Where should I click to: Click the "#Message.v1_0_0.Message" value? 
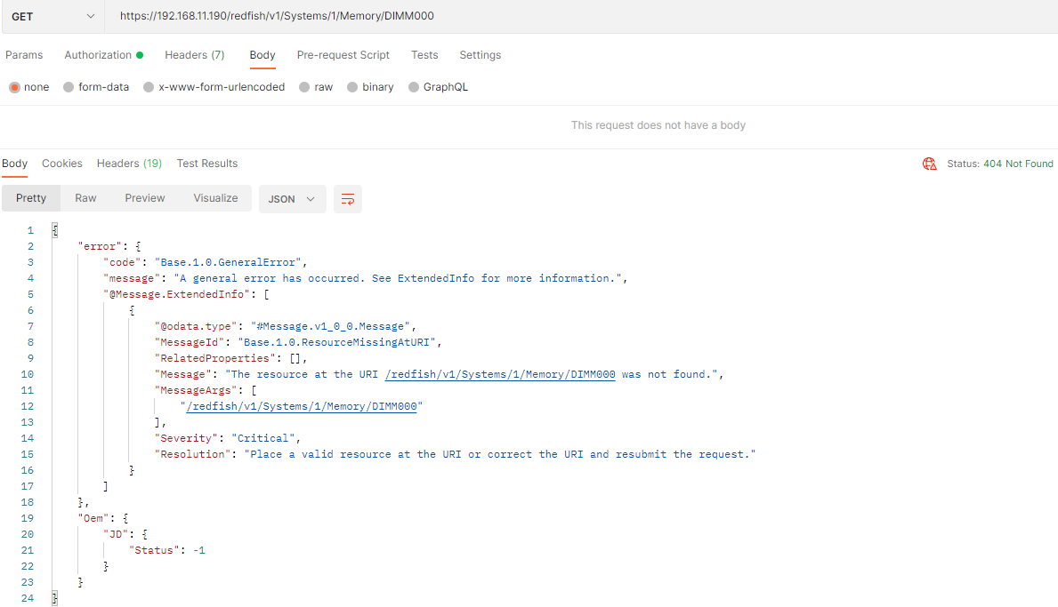click(x=331, y=327)
